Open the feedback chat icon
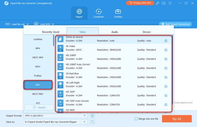The image size is (197, 127). [x=164, y=3]
